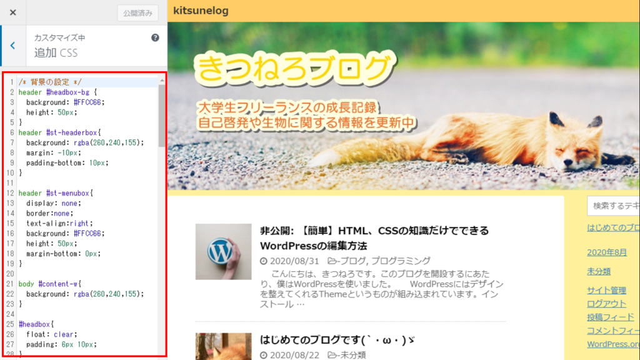The width and height of the screenshot is (640, 360).
Task: Open the 投稿フィード link
Action: 611,317
